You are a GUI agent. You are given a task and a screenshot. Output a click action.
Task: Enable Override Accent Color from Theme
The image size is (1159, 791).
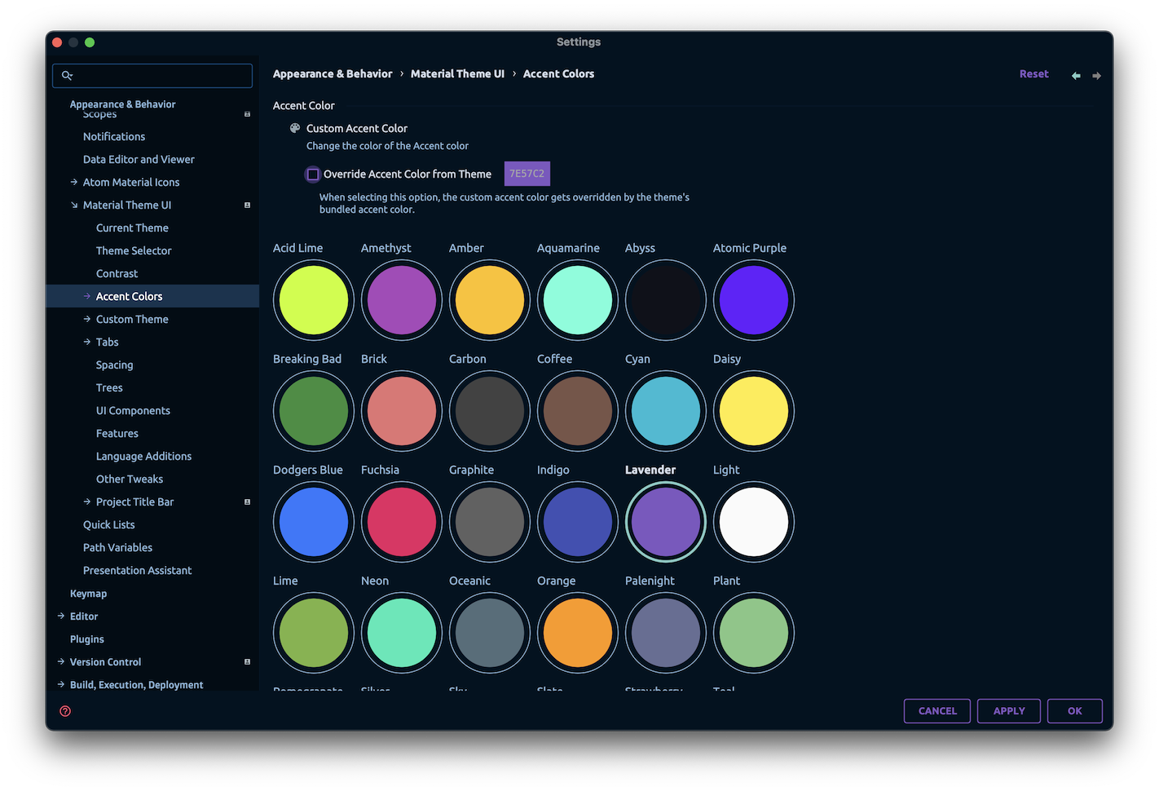click(x=312, y=174)
